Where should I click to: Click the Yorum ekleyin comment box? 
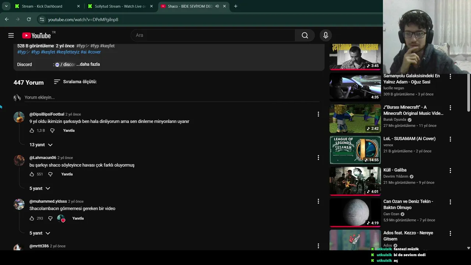click(x=172, y=98)
